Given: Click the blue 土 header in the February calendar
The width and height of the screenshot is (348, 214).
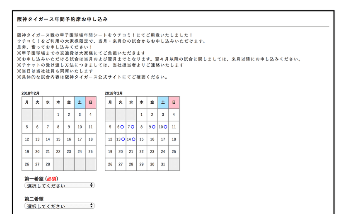Looking at the screenshot, I should pos(80,102).
